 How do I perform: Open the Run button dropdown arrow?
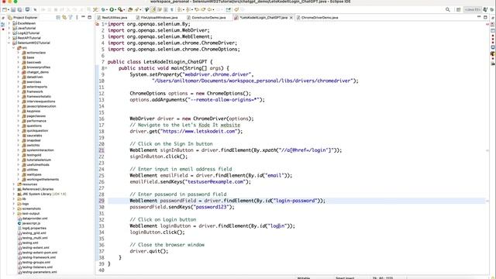pyautogui.click(x=115, y=9)
